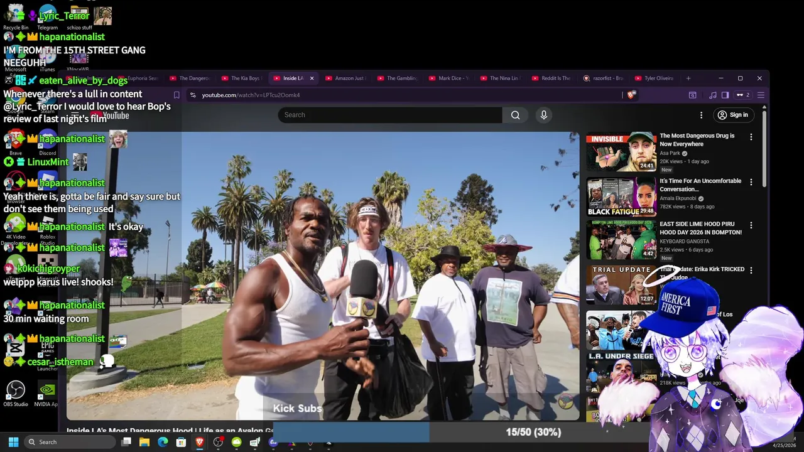The height and width of the screenshot is (452, 804).
Task: Click the main video player frame
Action: [x=323, y=276]
